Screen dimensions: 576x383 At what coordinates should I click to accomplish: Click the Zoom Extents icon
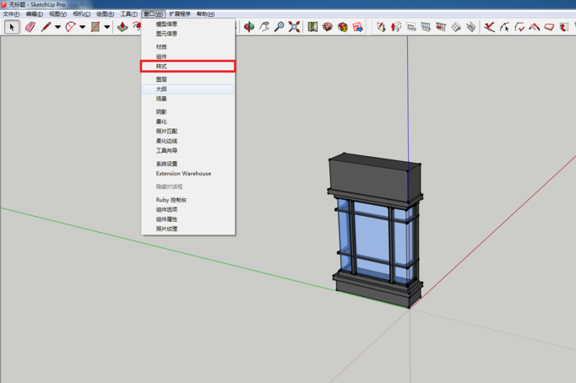(294, 27)
